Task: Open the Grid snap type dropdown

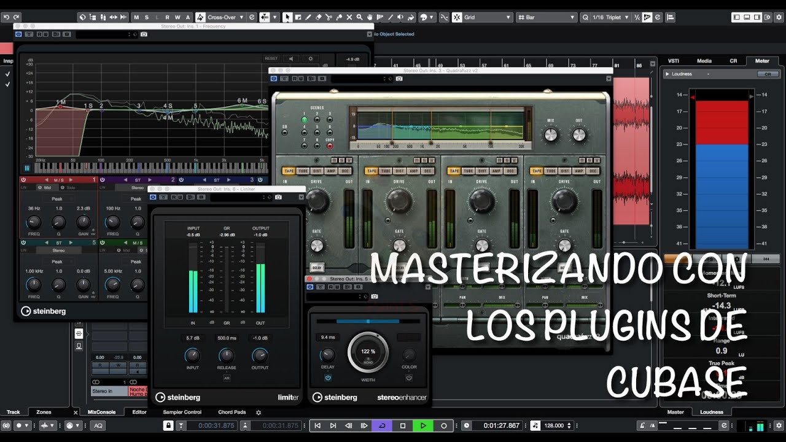Action: [488, 17]
